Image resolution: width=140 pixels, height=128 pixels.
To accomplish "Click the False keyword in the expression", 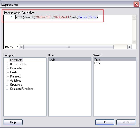I will [83, 17].
